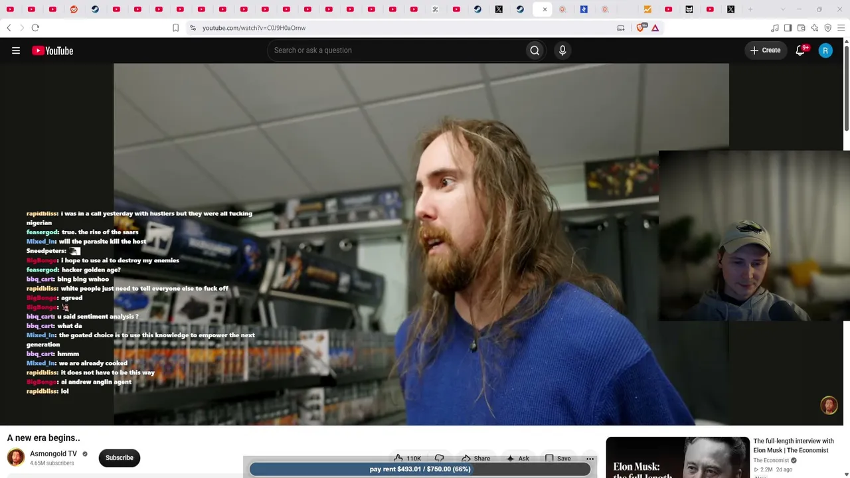Open the Asmongold TV channel name link

tap(53, 454)
